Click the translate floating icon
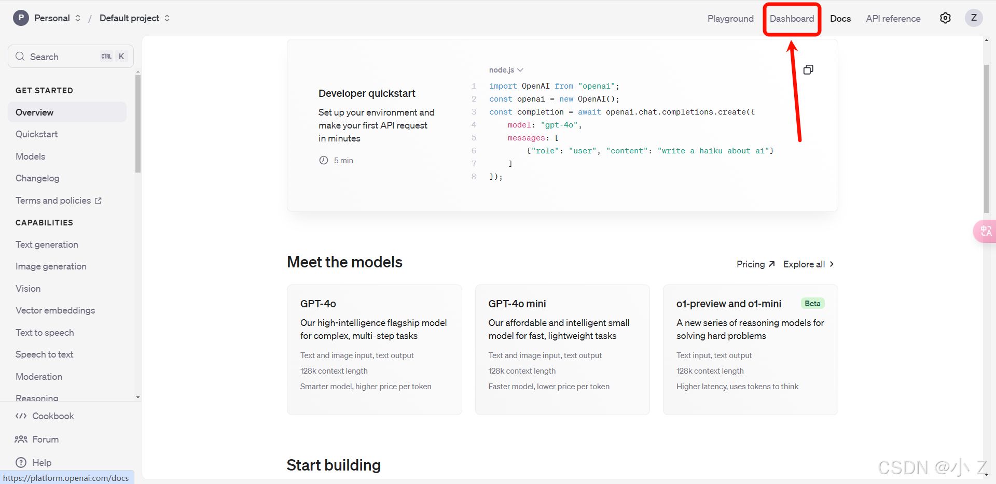996x484 pixels. click(986, 231)
